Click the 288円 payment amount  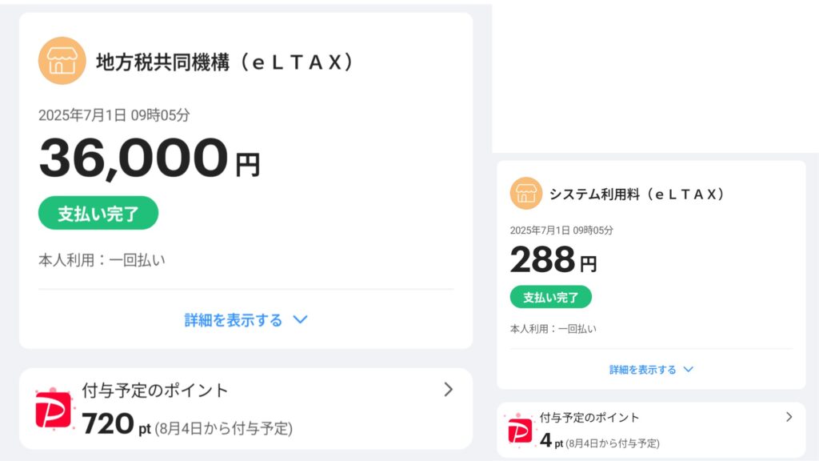tap(553, 260)
